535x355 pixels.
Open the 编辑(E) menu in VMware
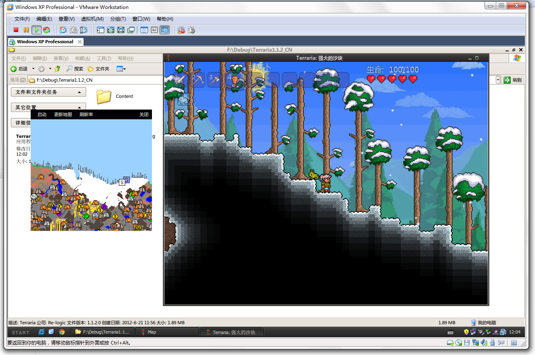click(x=44, y=19)
